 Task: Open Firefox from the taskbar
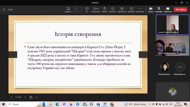click(71, 104)
